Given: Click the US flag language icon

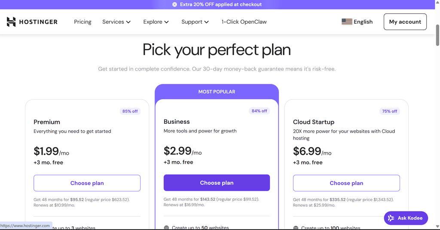Looking at the screenshot, I should (x=347, y=21).
